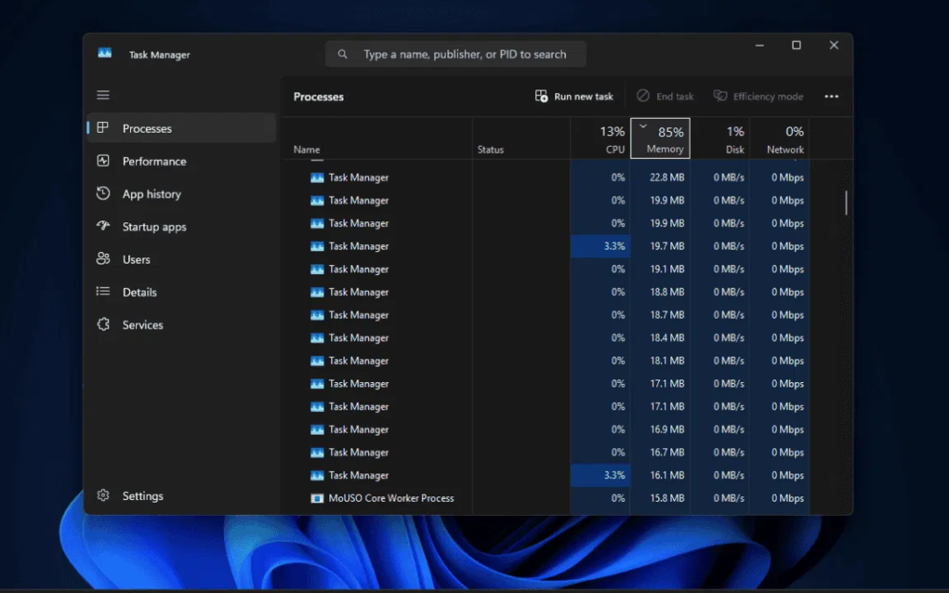Open the App history section

pyautogui.click(x=103, y=193)
